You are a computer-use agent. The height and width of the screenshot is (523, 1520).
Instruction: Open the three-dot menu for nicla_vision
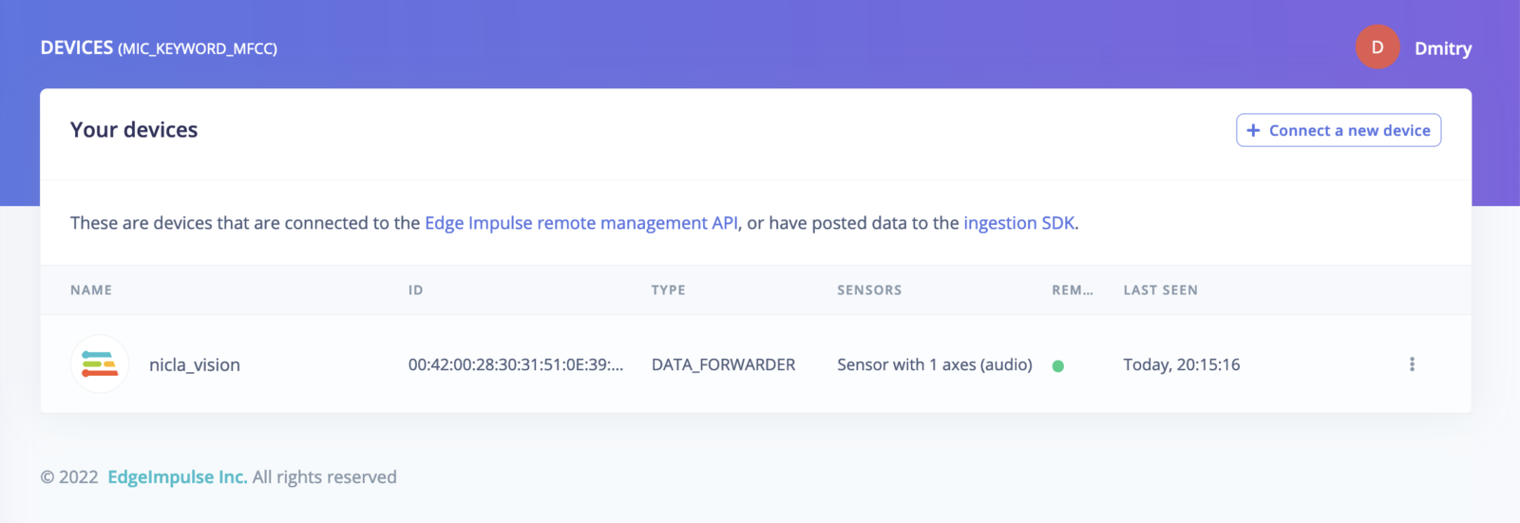(x=1412, y=364)
